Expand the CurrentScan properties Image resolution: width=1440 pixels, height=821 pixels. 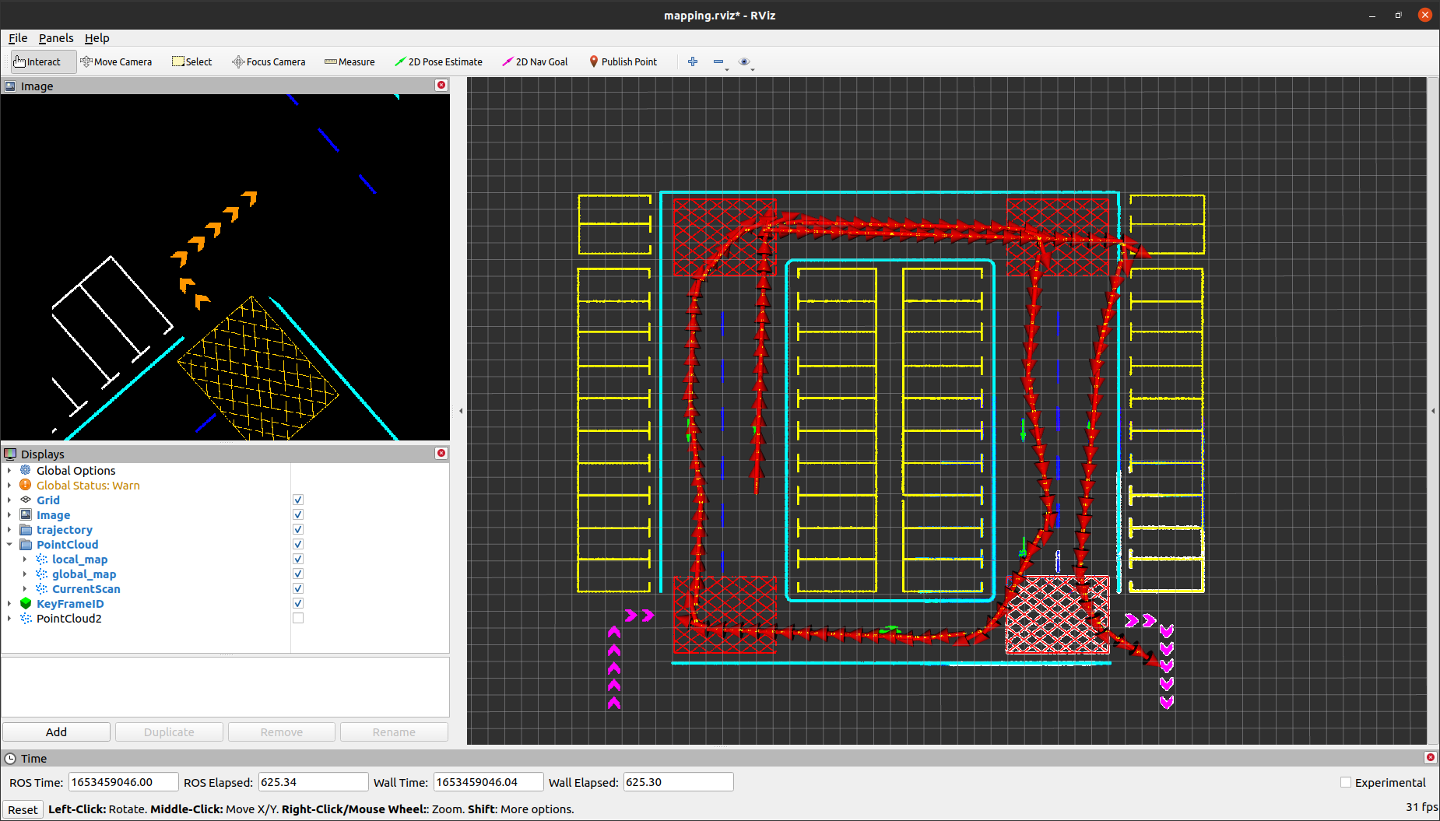pos(25,588)
